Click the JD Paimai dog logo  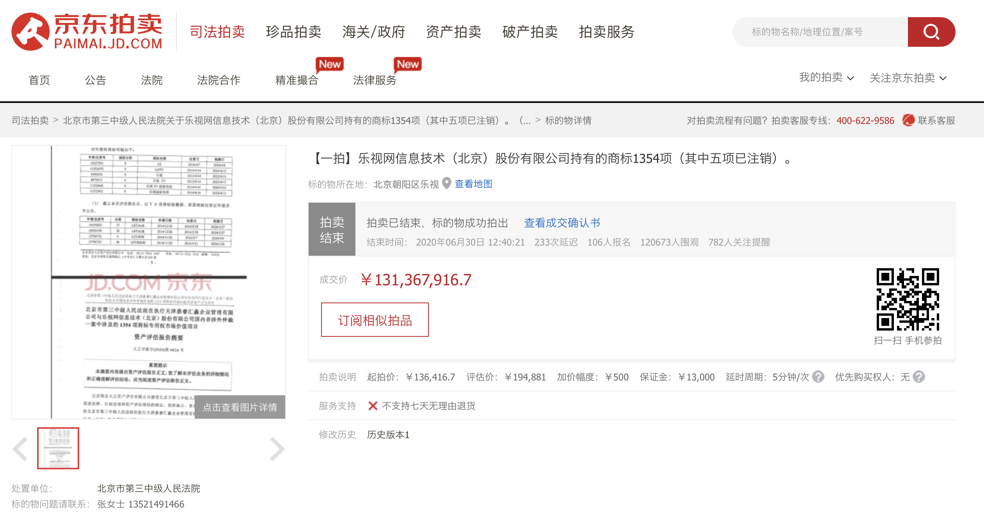pyautogui.click(x=31, y=32)
